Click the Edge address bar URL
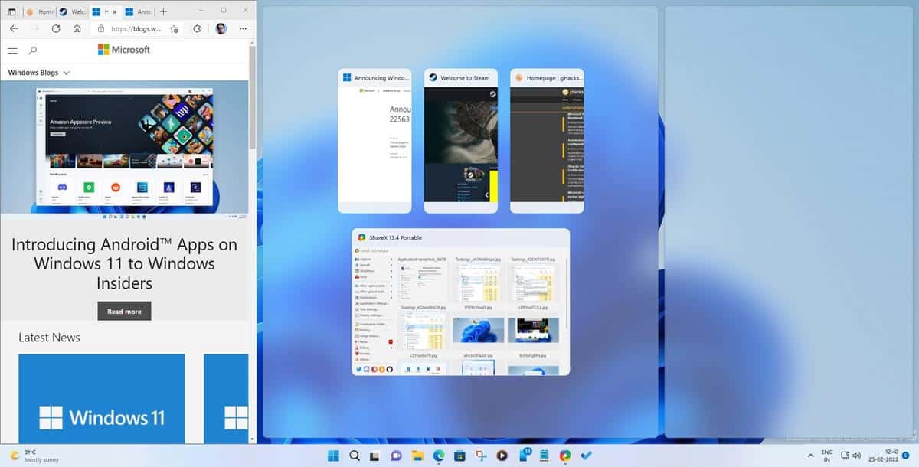919x467 pixels. 136,29
